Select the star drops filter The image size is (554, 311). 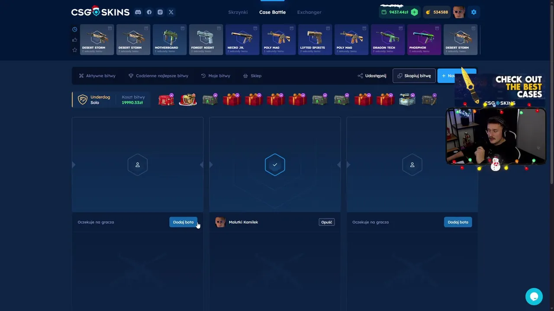click(x=74, y=50)
